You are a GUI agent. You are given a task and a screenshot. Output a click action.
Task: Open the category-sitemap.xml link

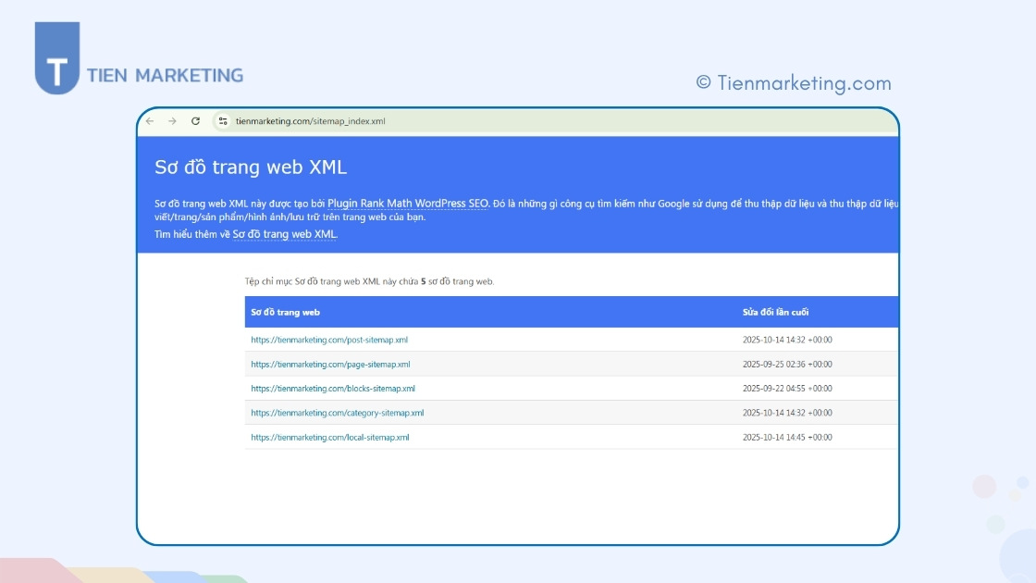click(x=337, y=413)
